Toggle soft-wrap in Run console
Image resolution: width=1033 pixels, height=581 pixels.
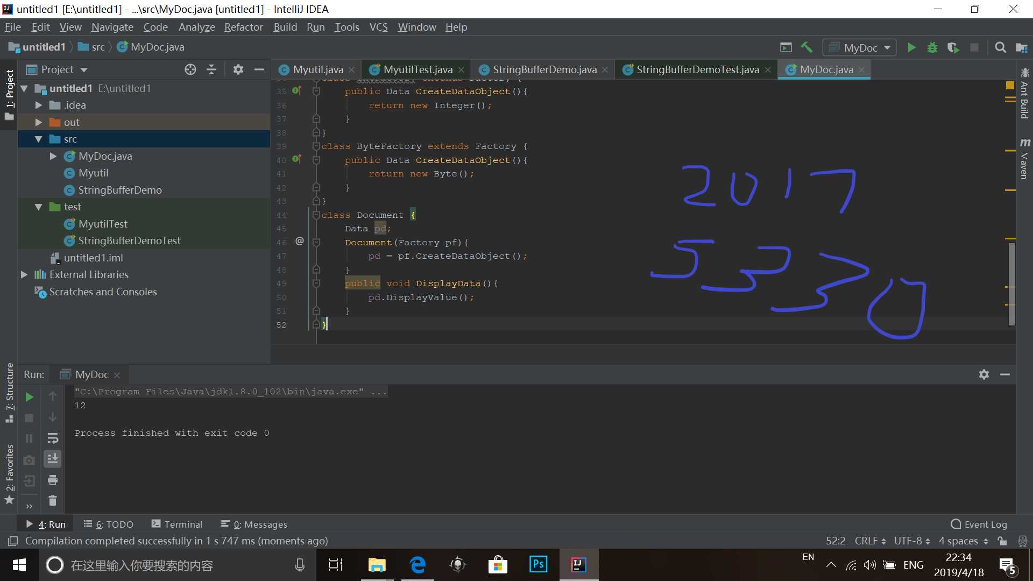pyautogui.click(x=53, y=438)
